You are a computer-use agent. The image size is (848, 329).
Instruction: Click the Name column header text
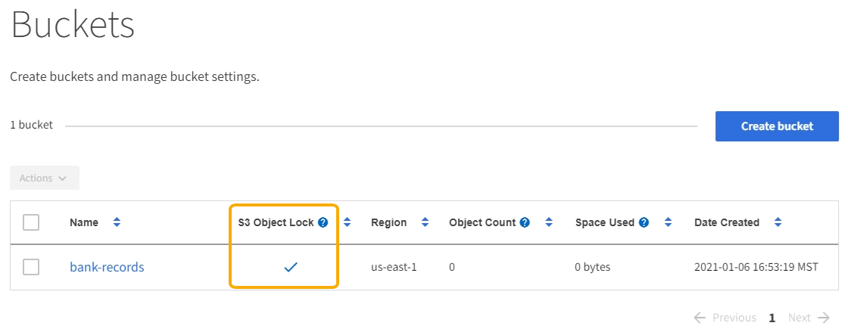84,222
